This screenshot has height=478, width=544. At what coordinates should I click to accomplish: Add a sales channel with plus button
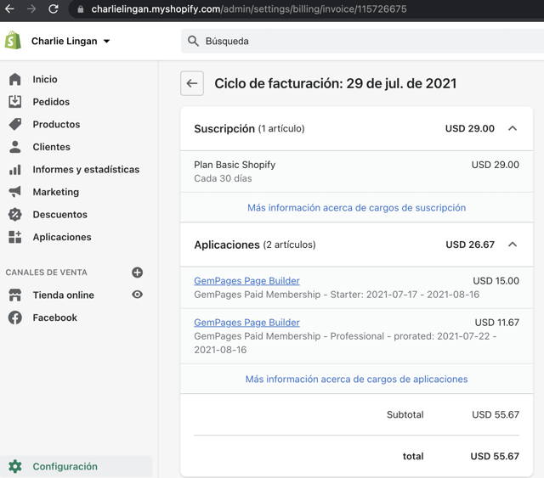[138, 273]
